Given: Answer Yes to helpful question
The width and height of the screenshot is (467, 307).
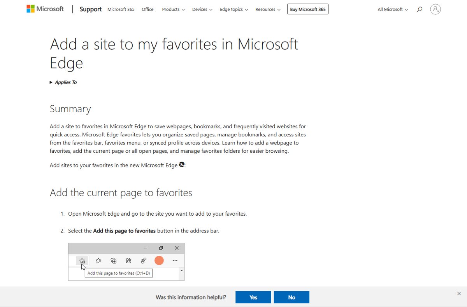Looking at the screenshot, I should [253, 297].
